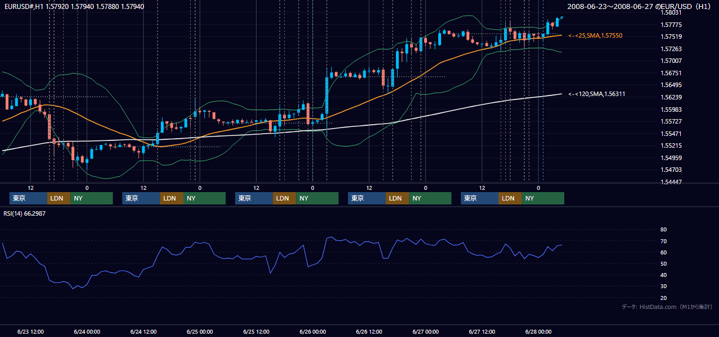
Task: Select the 25 SMA label 1.57550
Action: tap(595, 35)
